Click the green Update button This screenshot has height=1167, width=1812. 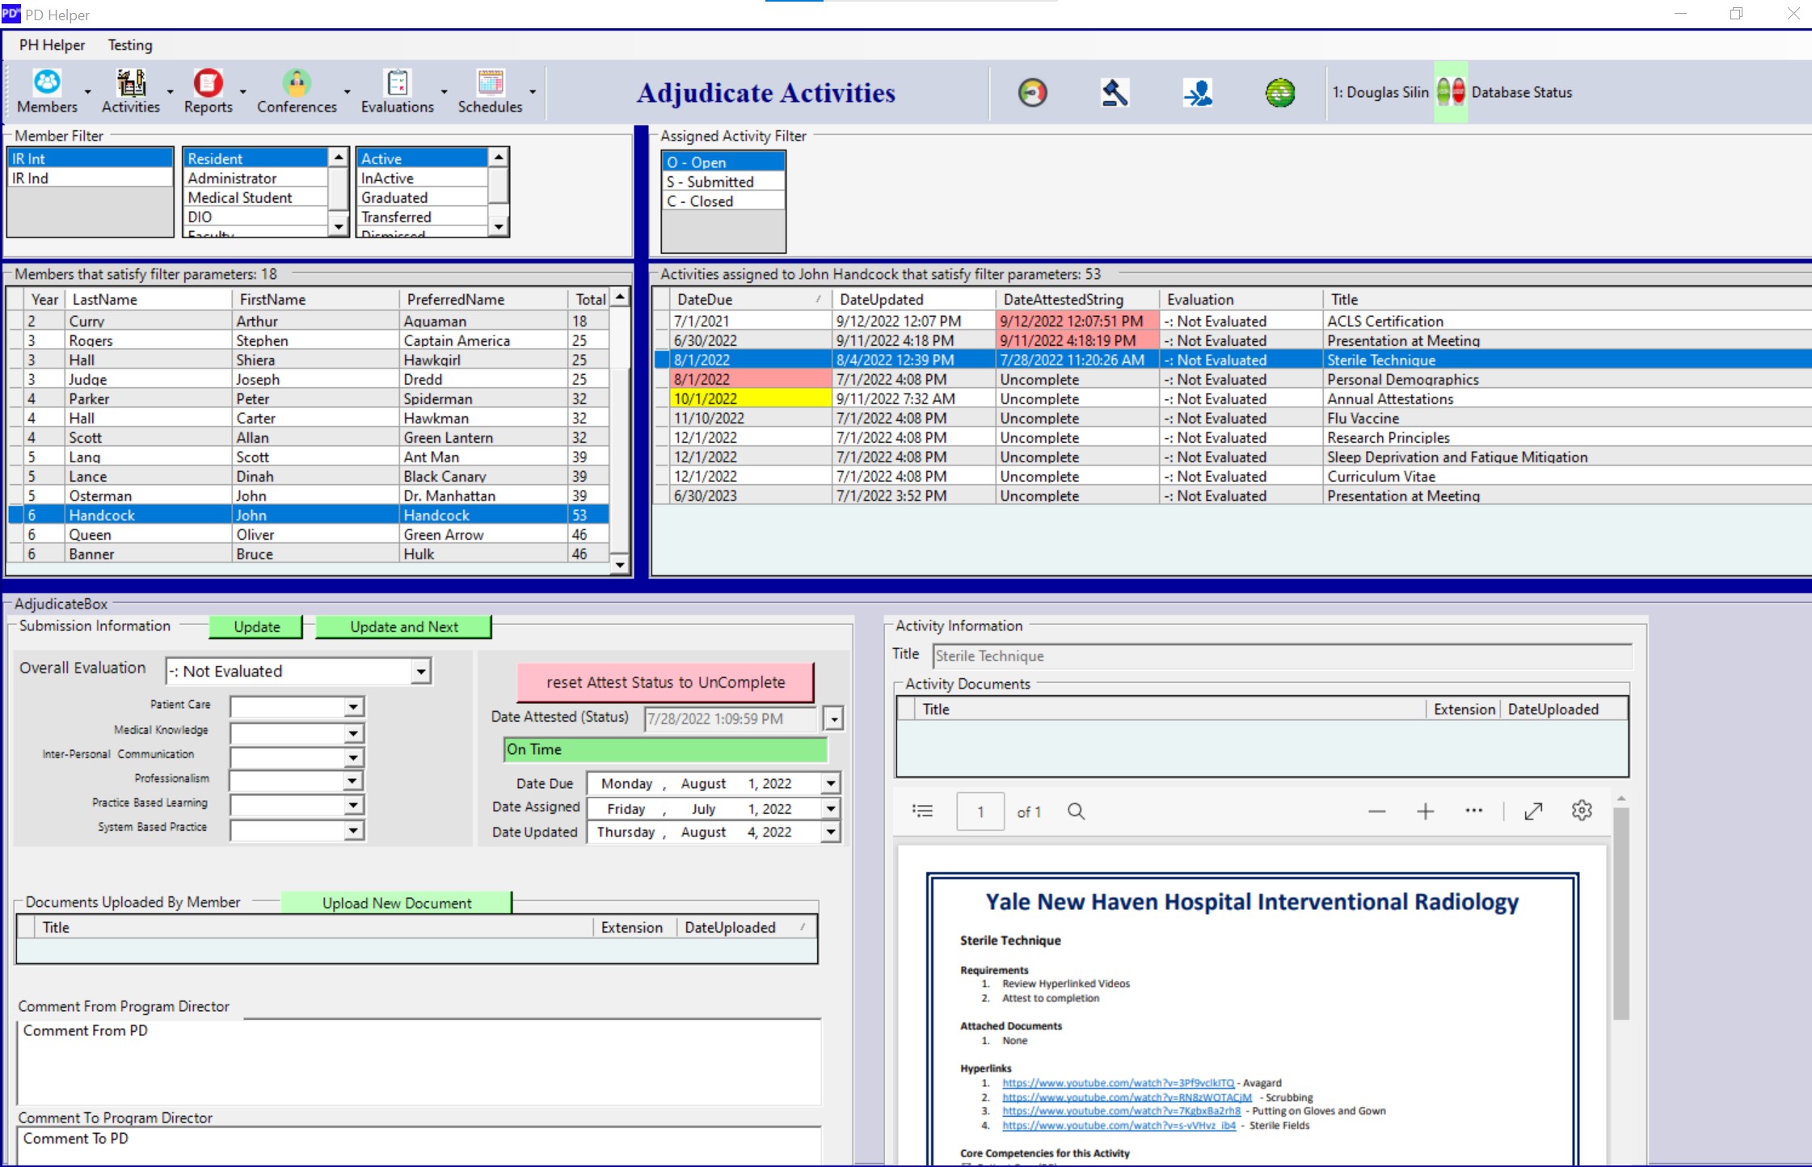click(256, 626)
